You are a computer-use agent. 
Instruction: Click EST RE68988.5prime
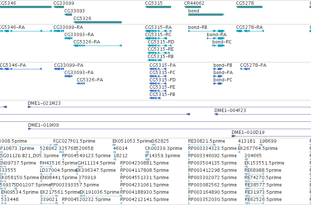pyautogui.click(x=263, y=170)
